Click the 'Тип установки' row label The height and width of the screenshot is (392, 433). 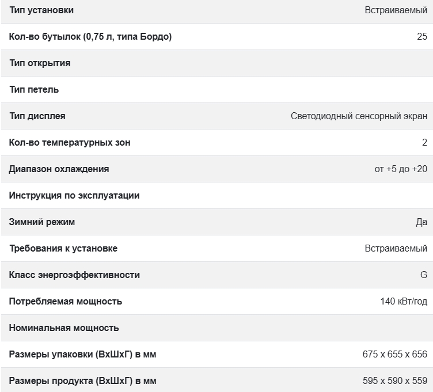click(41, 10)
